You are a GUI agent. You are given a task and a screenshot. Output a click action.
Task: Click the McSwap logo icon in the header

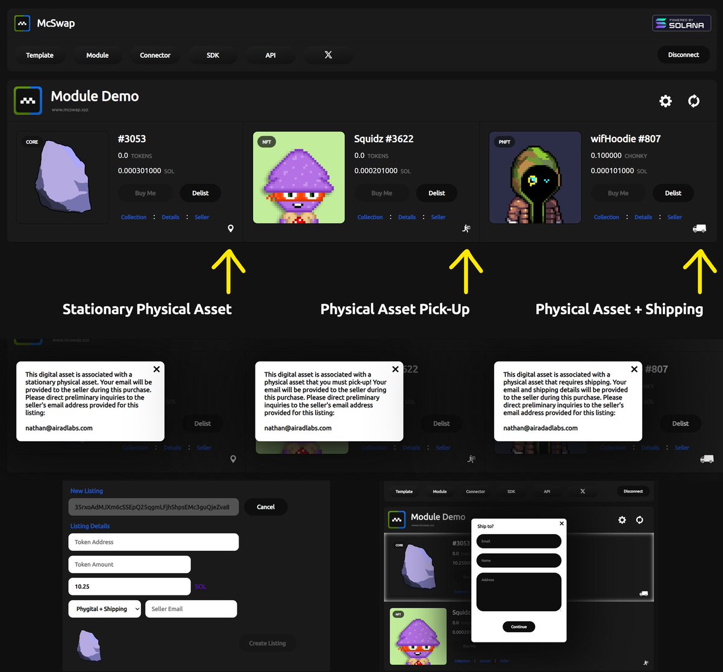22,24
